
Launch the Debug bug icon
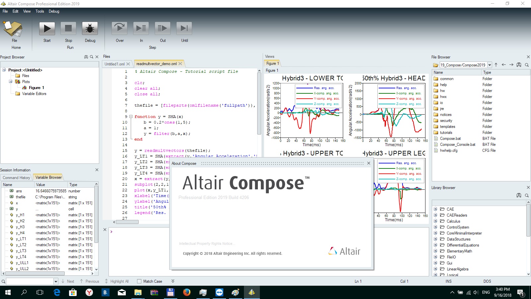pos(90,29)
